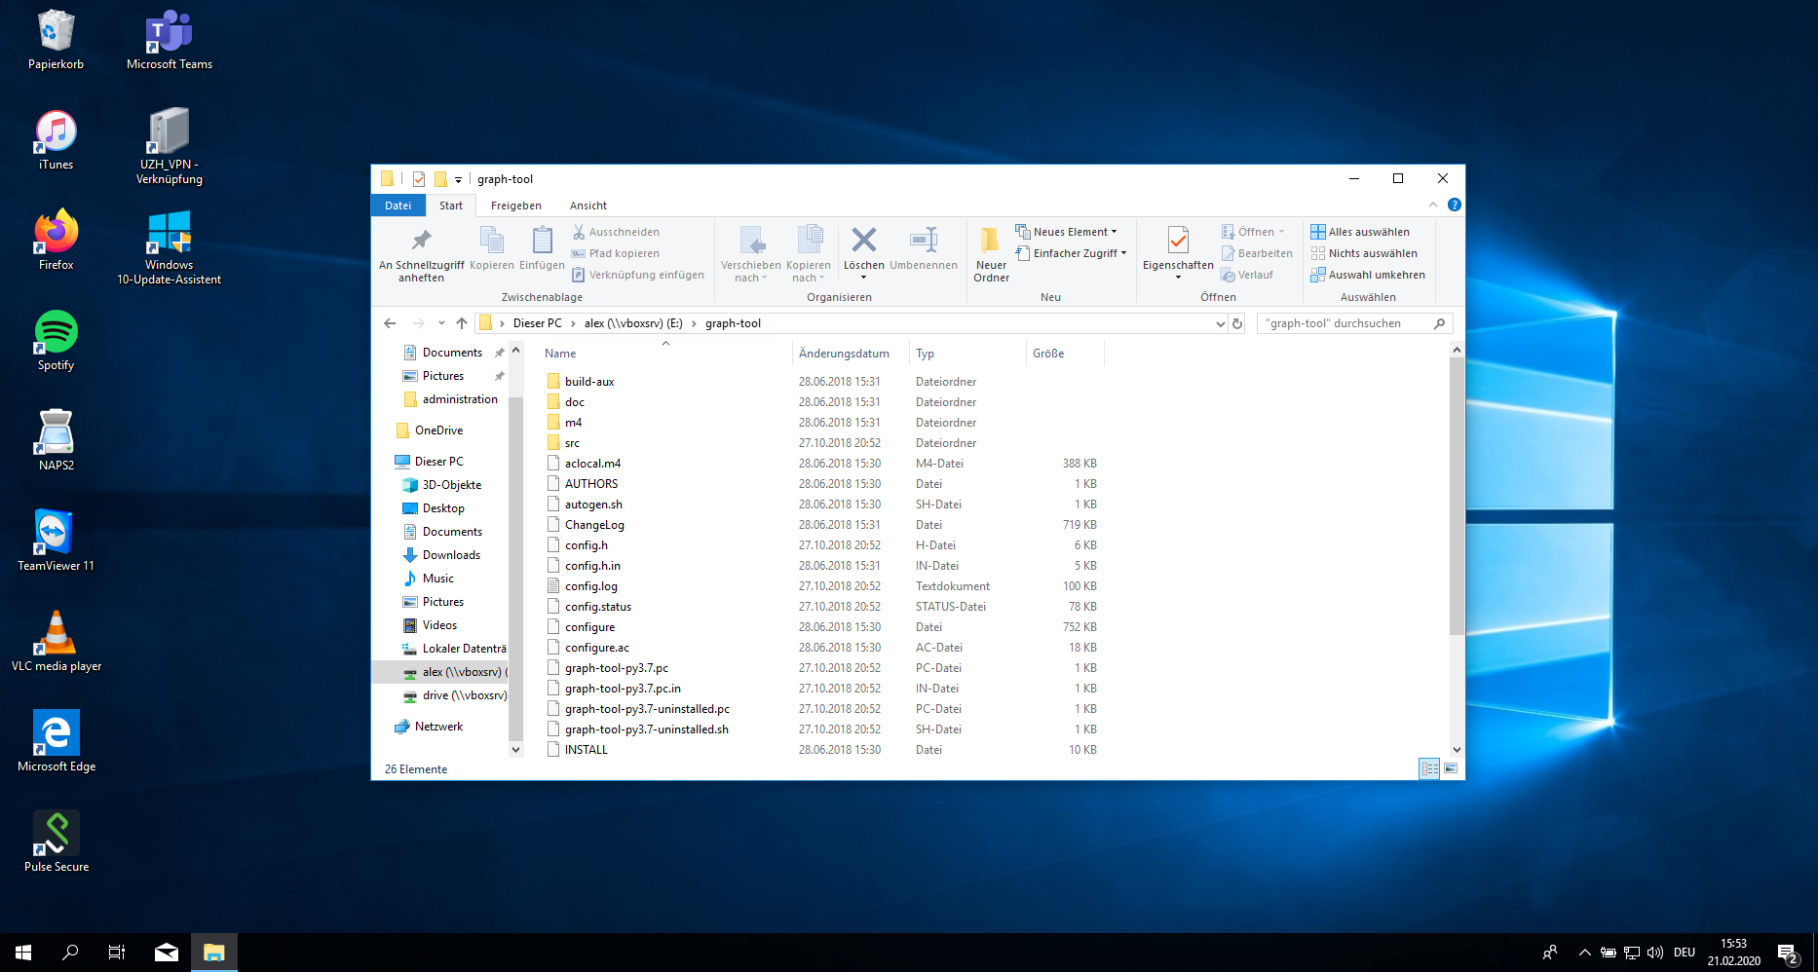Click Alles auswählen to select all
The width and height of the screenshot is (1818, 972).
pyautogui.click(x=1360, y=232)
